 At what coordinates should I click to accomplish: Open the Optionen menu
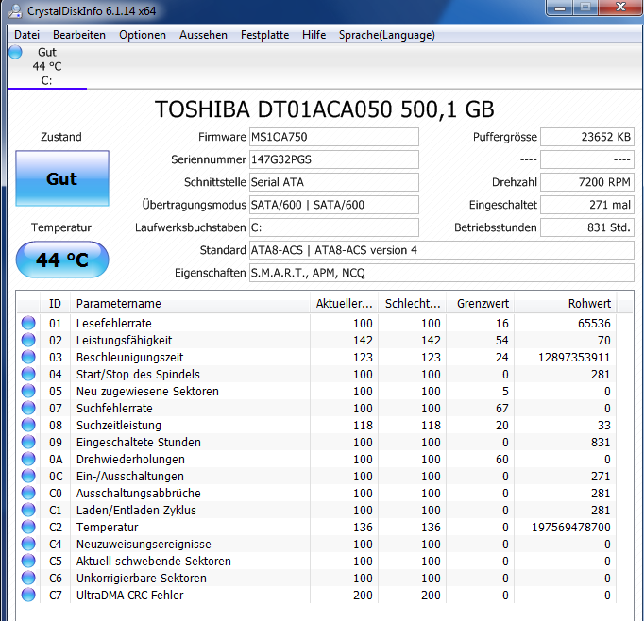[x=143, y=35]
